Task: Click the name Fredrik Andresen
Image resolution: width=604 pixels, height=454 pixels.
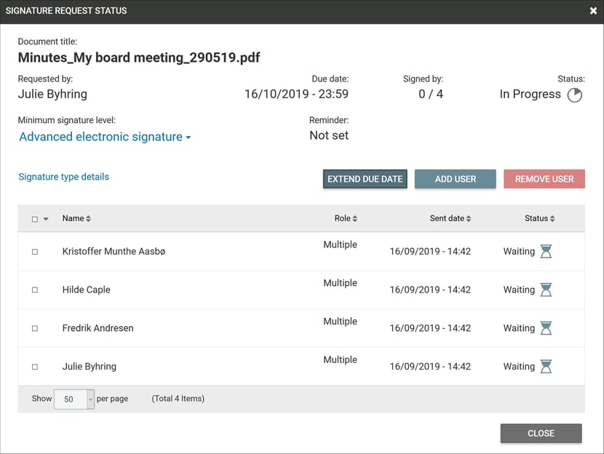Action: pos(98,328)
